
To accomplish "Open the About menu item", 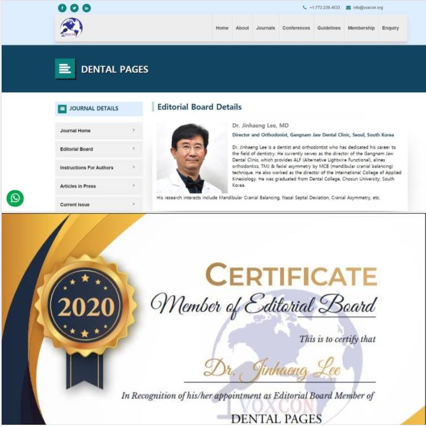I will tap(242, 28).
